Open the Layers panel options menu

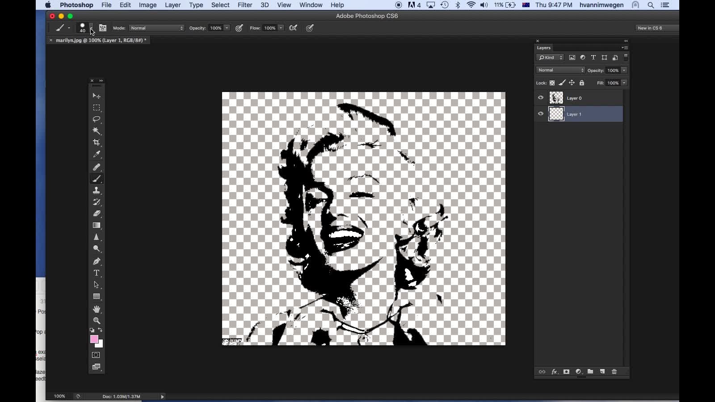click(x=625, y=48)
